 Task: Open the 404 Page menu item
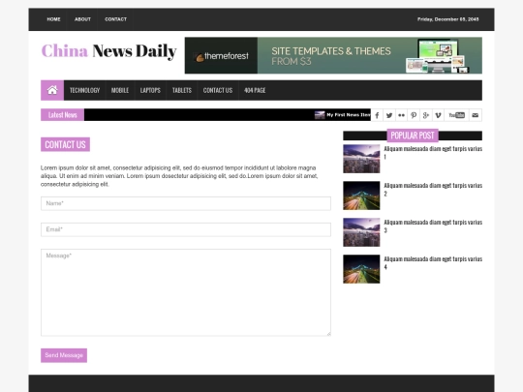[255, 90]
